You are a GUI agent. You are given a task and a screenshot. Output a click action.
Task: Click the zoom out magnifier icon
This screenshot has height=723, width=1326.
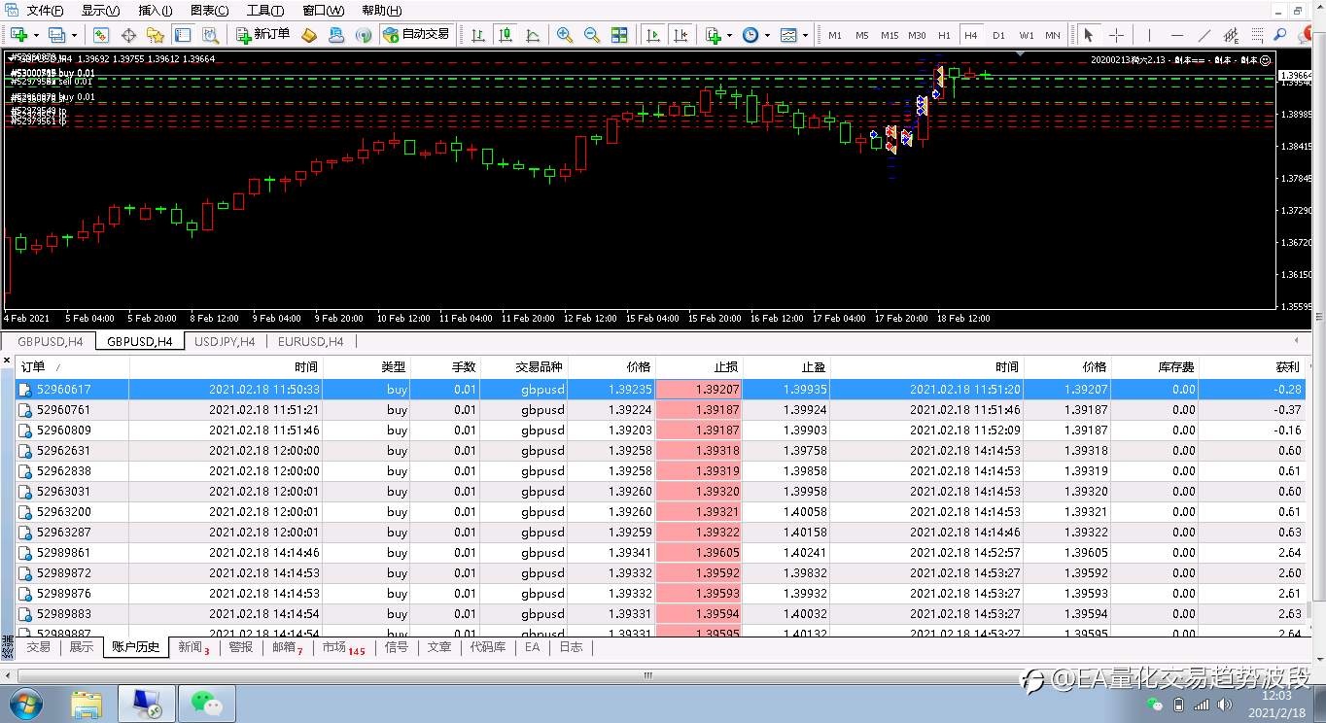tap(592, 35)
